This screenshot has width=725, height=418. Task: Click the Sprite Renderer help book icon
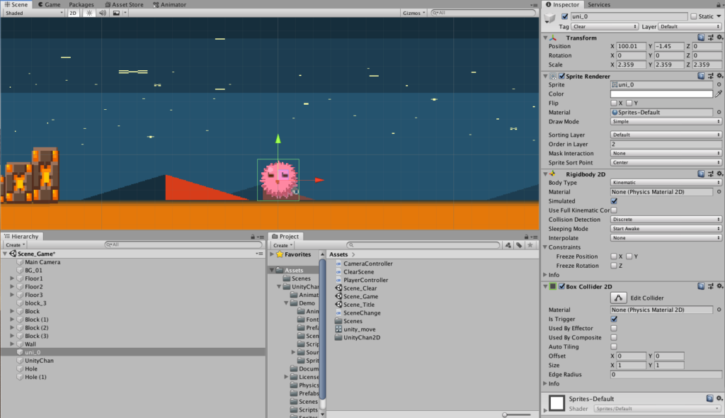[700, 76]
